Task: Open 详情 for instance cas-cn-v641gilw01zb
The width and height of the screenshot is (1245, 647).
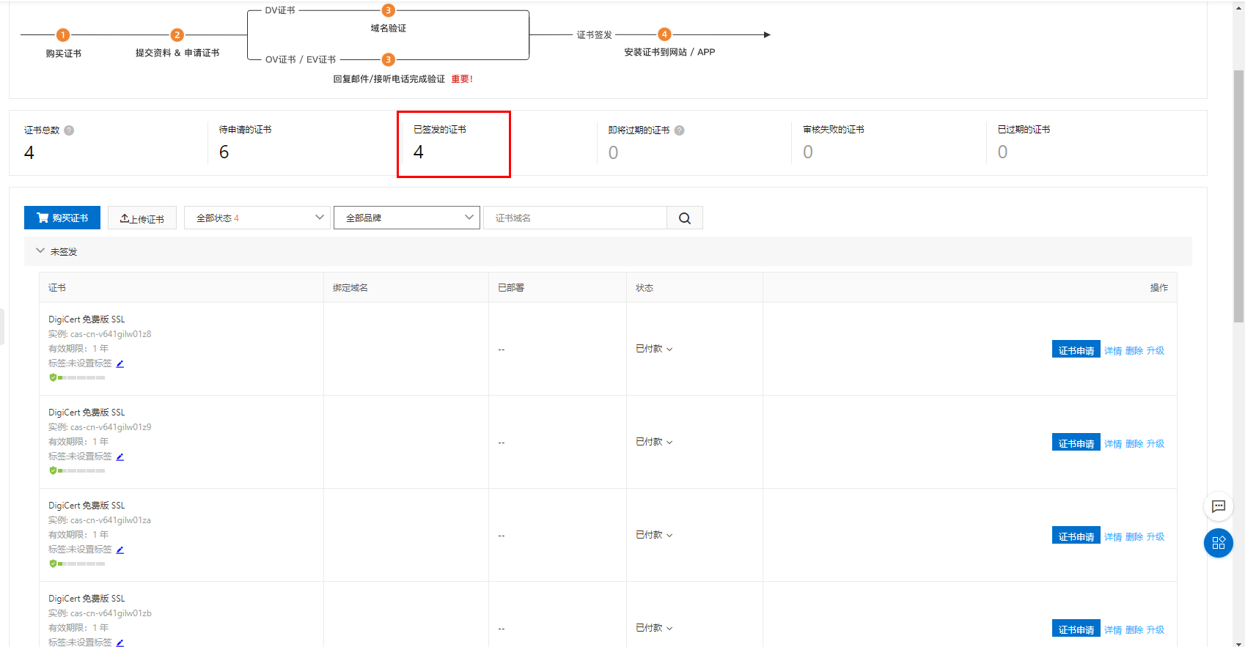Action: pyautogui.click(x=1113, y=630)
